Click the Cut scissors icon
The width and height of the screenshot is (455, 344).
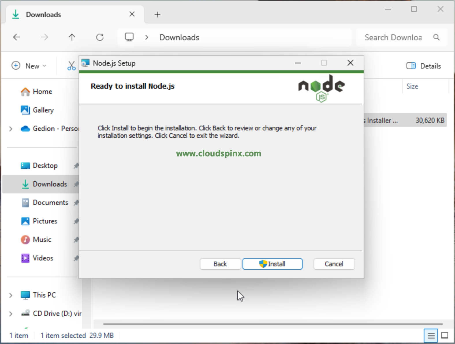click(x=71, y=66)
